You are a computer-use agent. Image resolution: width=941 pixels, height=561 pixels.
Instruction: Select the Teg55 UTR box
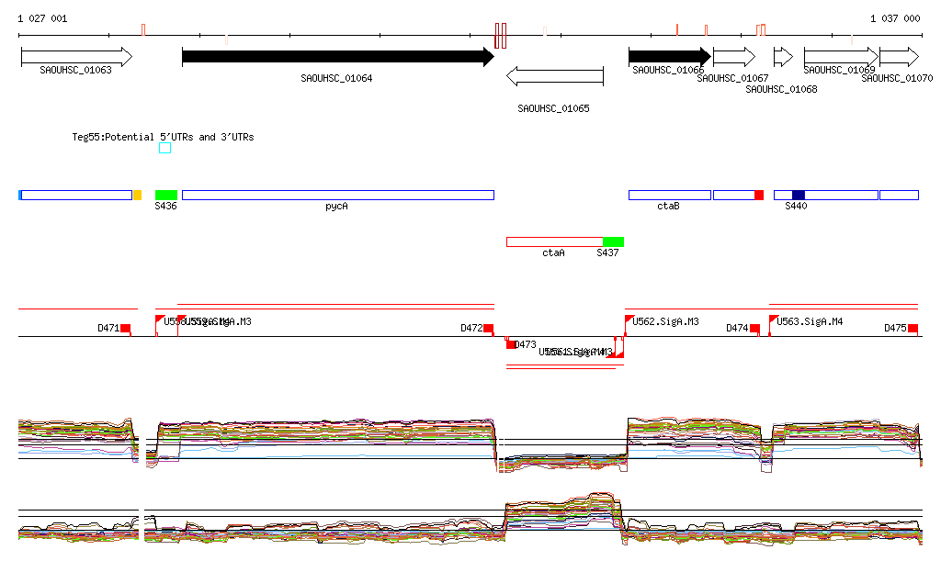point(164,148)
